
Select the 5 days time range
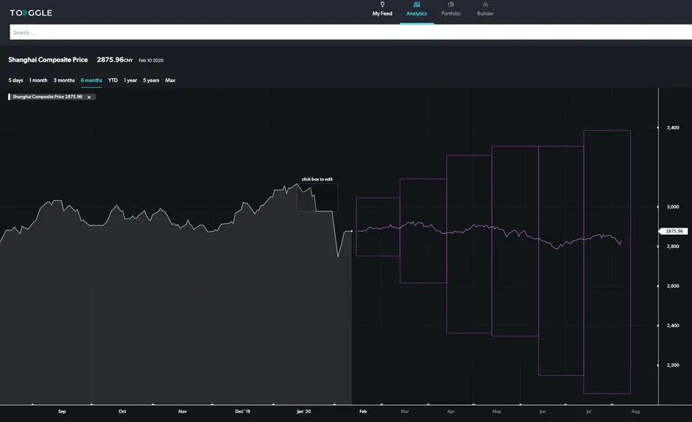click(x=15, y=80)
